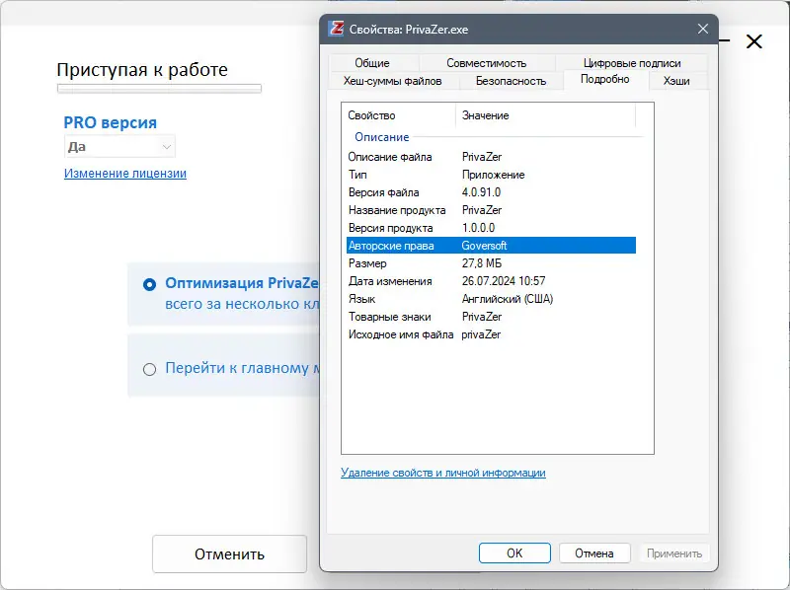The width and height of the screenshot is (790, 590).
Task: Select the Дата изменения row
Action: click(x=491, y=281)
